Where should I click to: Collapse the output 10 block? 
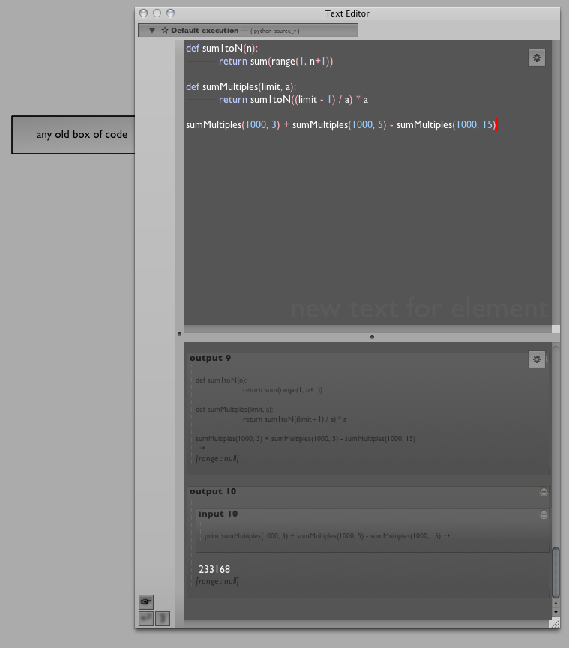click(544, 492)
